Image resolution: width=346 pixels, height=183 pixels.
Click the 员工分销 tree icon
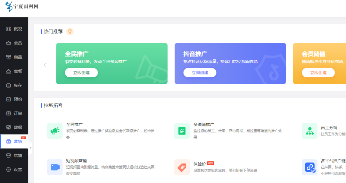point(309,131)
